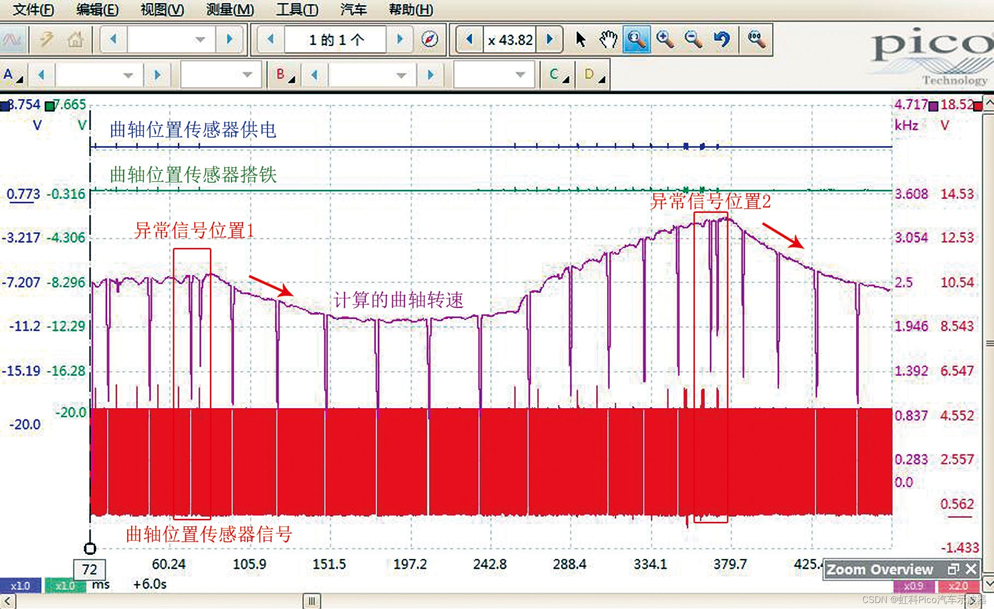The height and width of the screenshot is (609, 994).
Task: Select the hand pan tool
Action: pos(608,39)
